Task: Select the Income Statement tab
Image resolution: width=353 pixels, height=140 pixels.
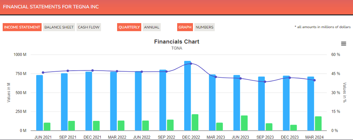Action: coord(22,27)
